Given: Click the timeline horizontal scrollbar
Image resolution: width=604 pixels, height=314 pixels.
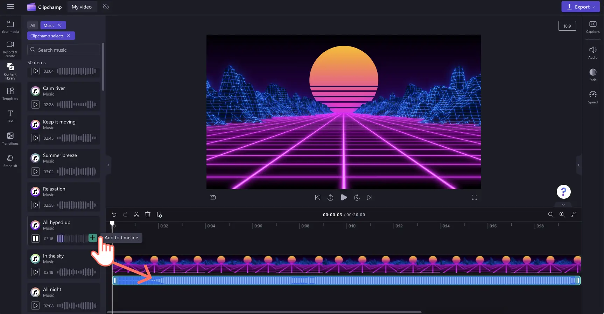Looking at the screenshot, I should pos(264,312).
